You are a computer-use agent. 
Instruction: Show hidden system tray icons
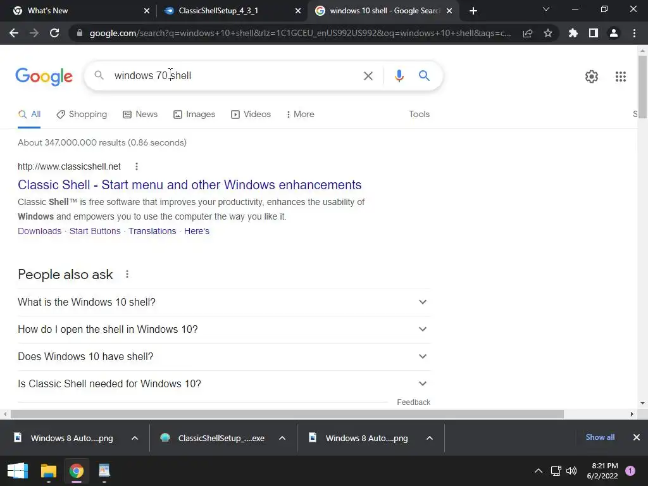(x=538, y=471)
